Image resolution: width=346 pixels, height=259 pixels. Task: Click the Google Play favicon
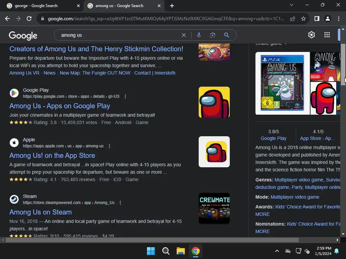click(14, 93)
